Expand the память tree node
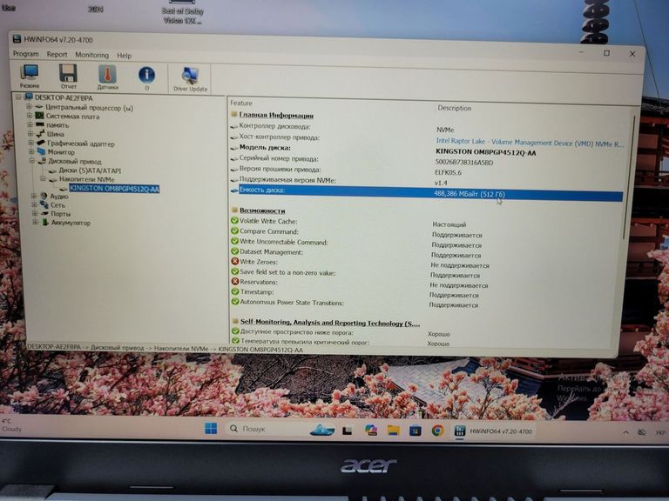The image size is (669, 501). click(30, 124)
